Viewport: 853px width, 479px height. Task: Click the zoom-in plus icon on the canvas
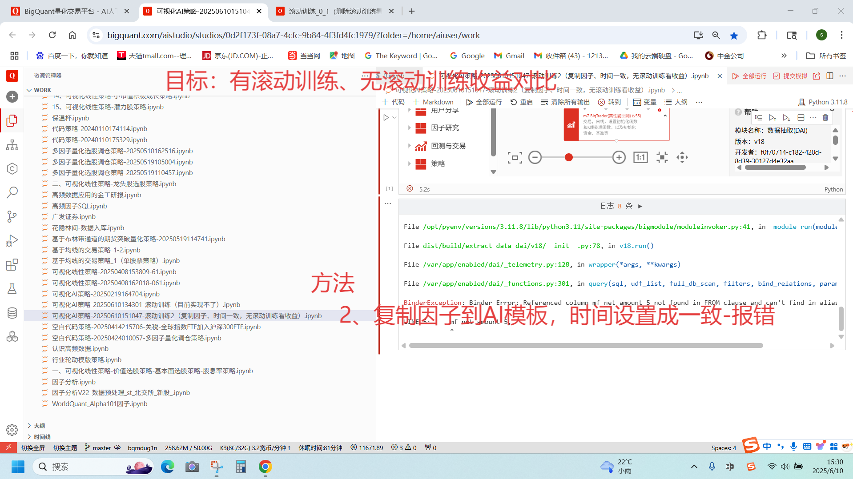click(619, 157)
